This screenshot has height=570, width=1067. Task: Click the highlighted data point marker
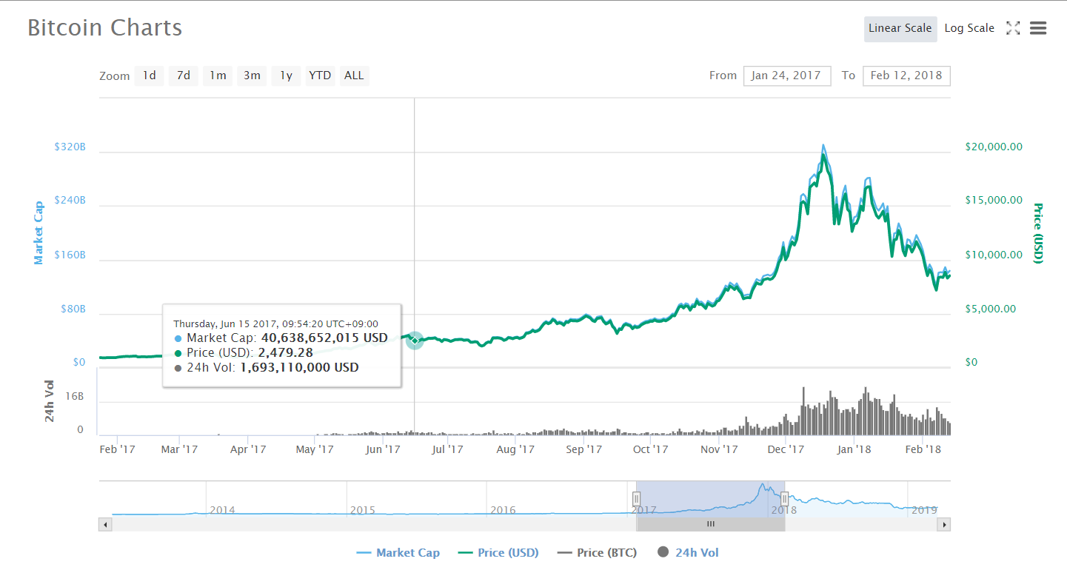click(415, 340)
